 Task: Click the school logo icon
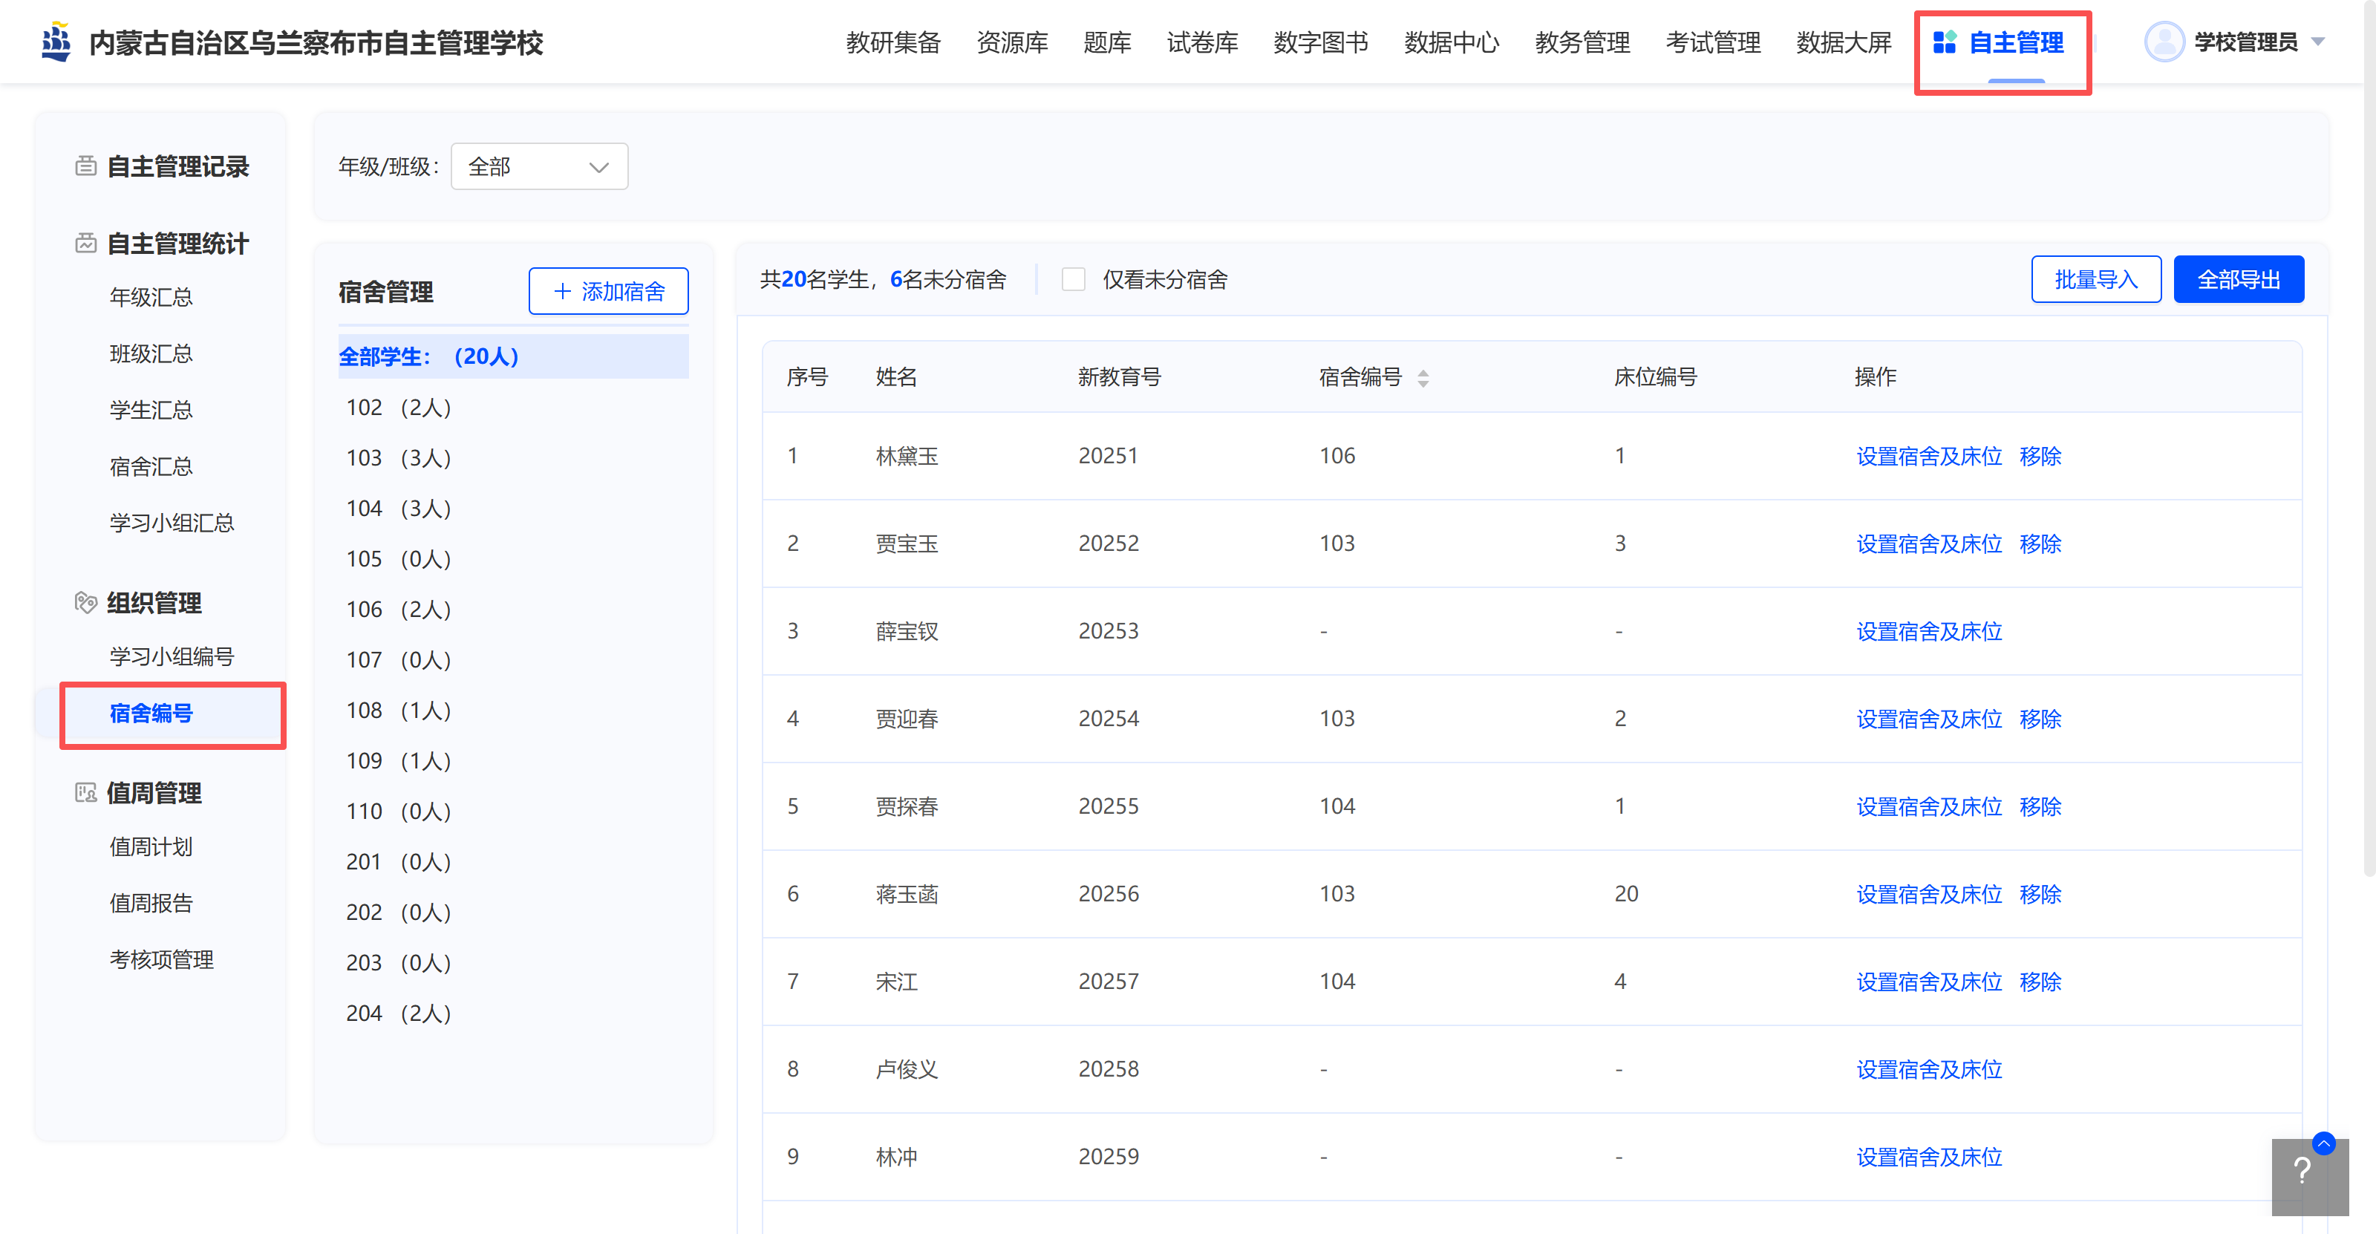pyautogui.click(x=56, y=42)
